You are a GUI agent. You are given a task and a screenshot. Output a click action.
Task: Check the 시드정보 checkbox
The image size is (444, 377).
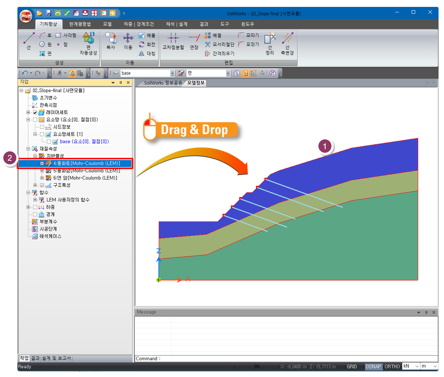click(42, 127)
